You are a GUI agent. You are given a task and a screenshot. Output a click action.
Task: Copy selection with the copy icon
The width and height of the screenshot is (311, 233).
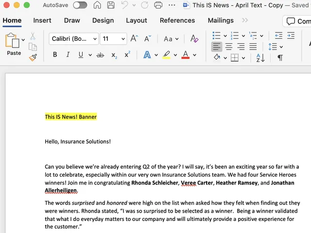click(x=33, y=47)
